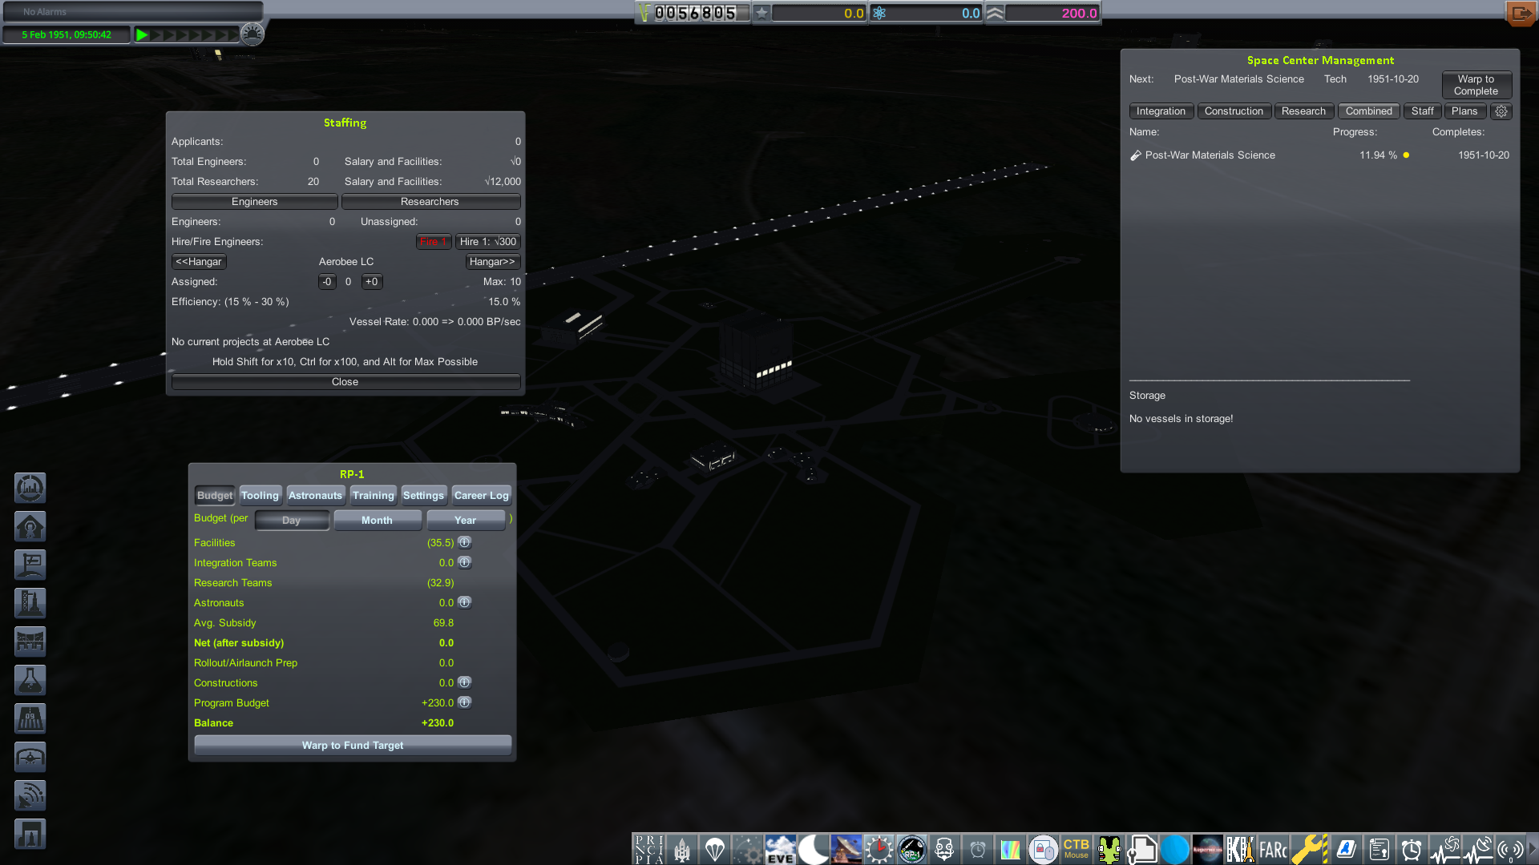The width and height of the screenshot is (1539, 865).
Task: Toggle budget period to Year
Action: click(x=465, y=521)
